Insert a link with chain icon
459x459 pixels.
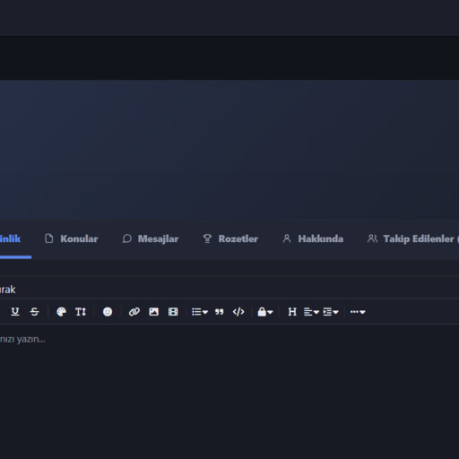coord(134,312)
